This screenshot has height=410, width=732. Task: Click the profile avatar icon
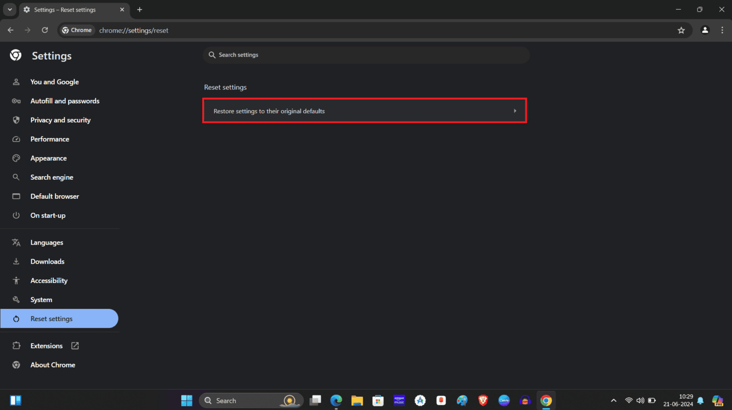pyautogui.click(x=705, y=30)
